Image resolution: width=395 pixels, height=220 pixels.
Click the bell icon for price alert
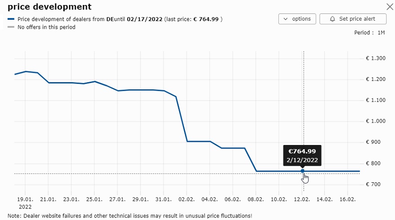tap(333, 19)
